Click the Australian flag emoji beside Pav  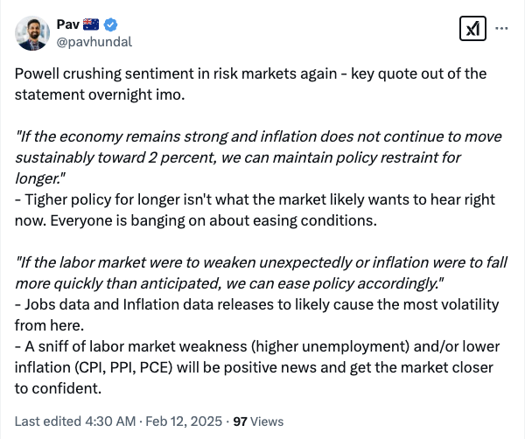pyautogui.click(x=94, y=24)
